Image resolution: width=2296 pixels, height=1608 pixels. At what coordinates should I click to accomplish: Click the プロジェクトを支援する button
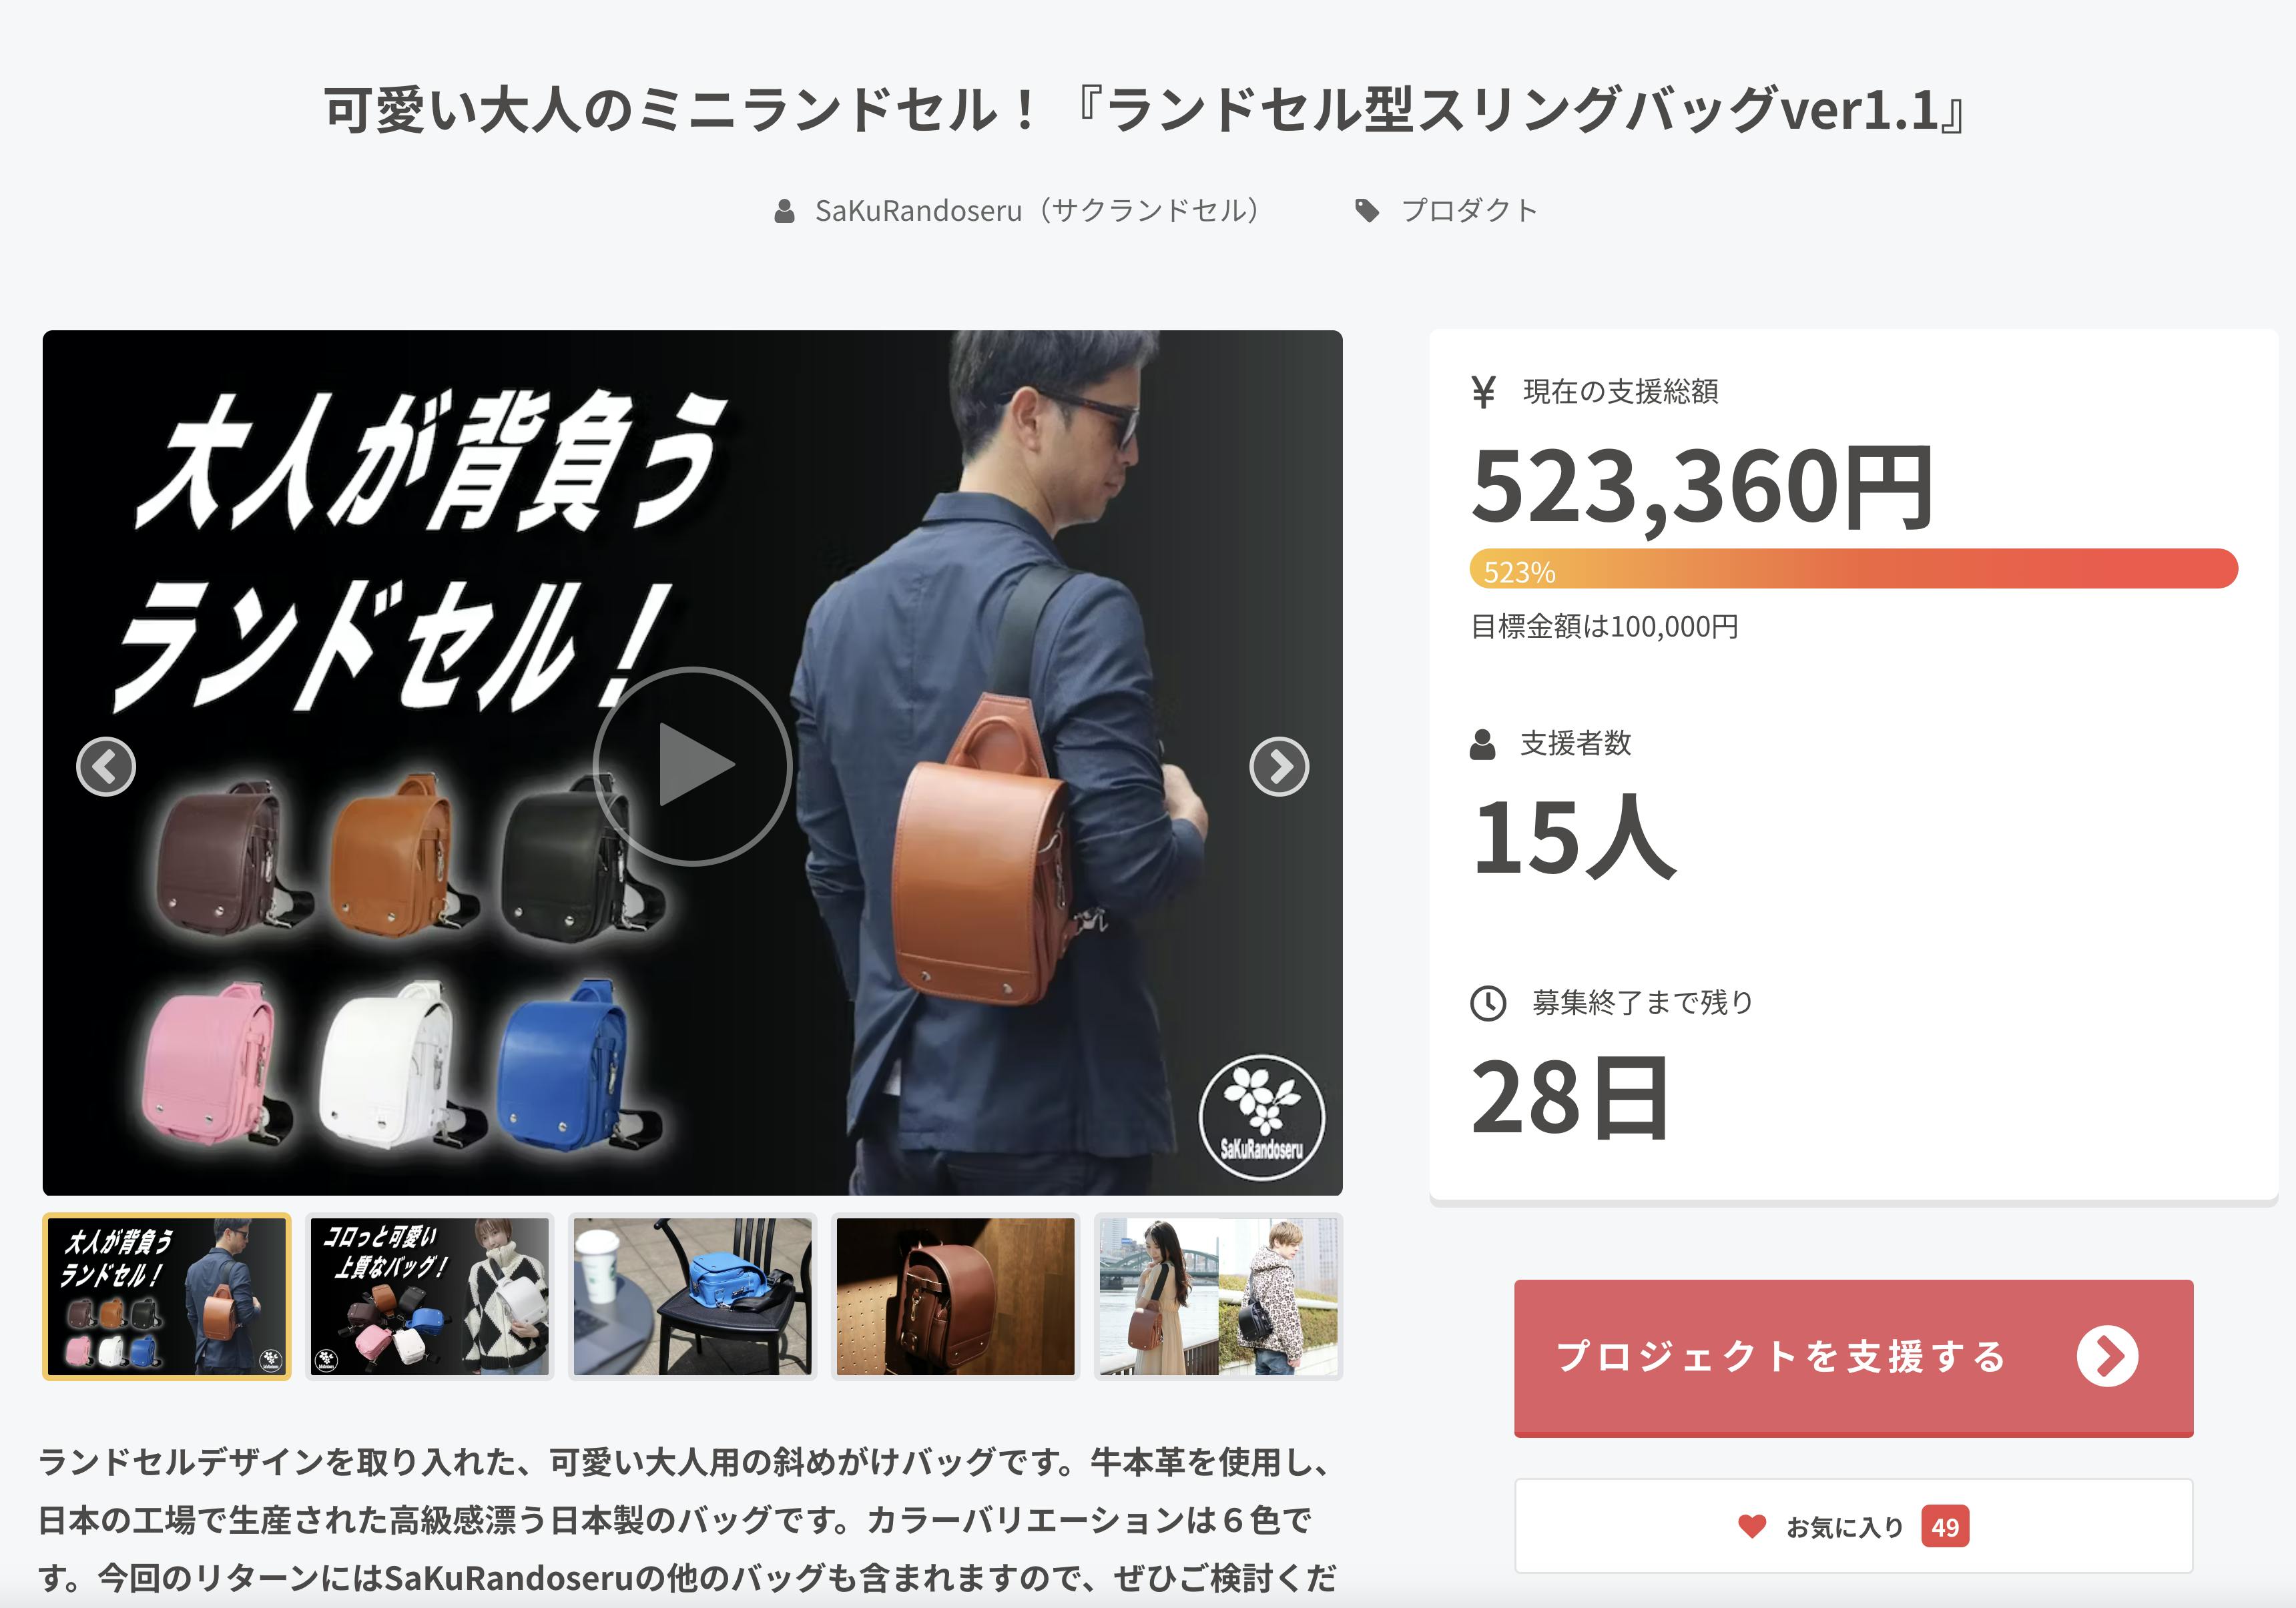pos(1853,1357)
